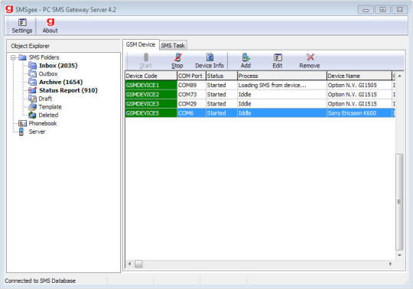Select the GSMDEVICE2 row

click(x=260, y=94)
